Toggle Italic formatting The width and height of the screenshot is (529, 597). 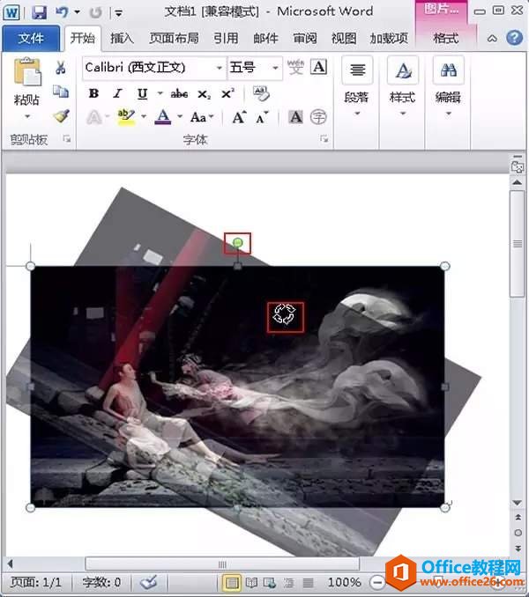[x=118, y=93]
